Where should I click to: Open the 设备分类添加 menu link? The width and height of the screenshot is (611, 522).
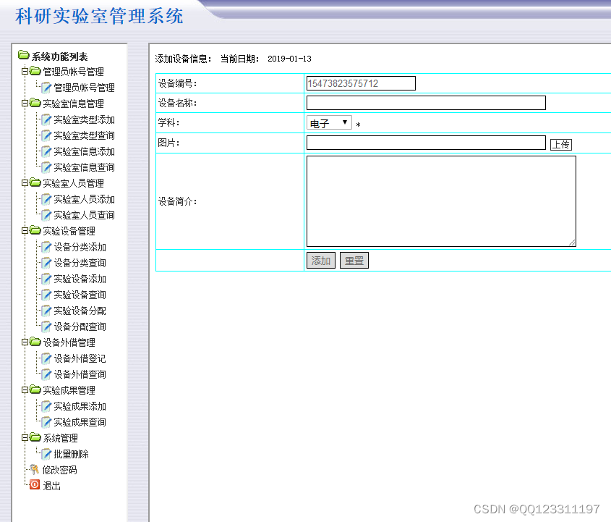pos(80,248)
